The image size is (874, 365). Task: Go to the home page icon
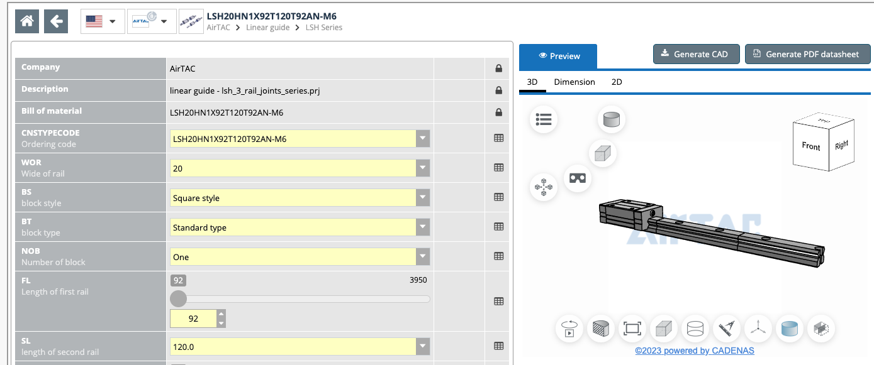click(x=27, y=21)
